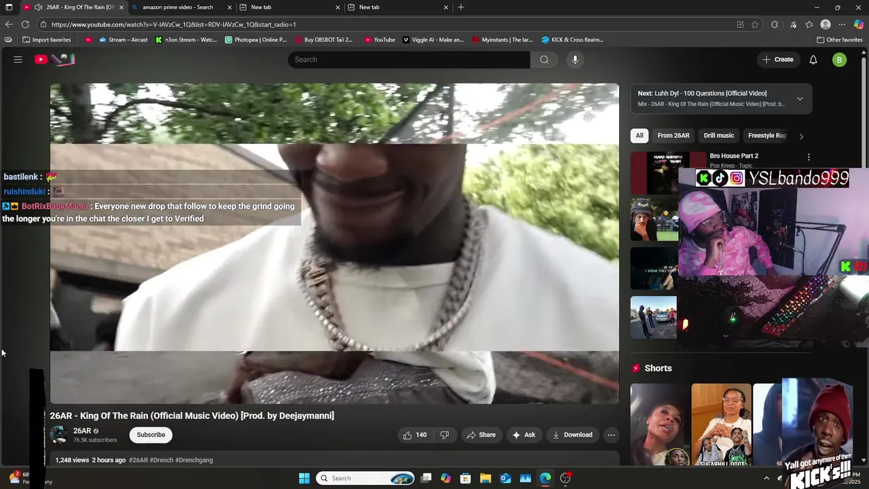
Task: Open Windows Start menu
Action: (x=304, y=478)
